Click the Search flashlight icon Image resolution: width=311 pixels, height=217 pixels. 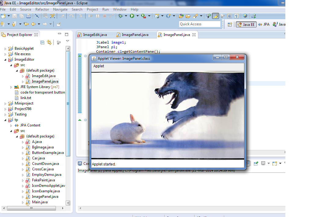coord(196,16)
